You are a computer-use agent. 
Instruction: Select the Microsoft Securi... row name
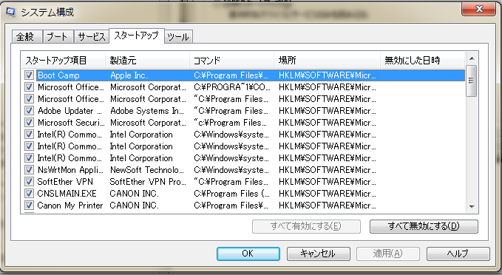(x=71, y=123)
